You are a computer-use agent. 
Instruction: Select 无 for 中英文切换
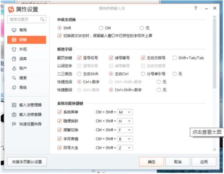[142, 28]
